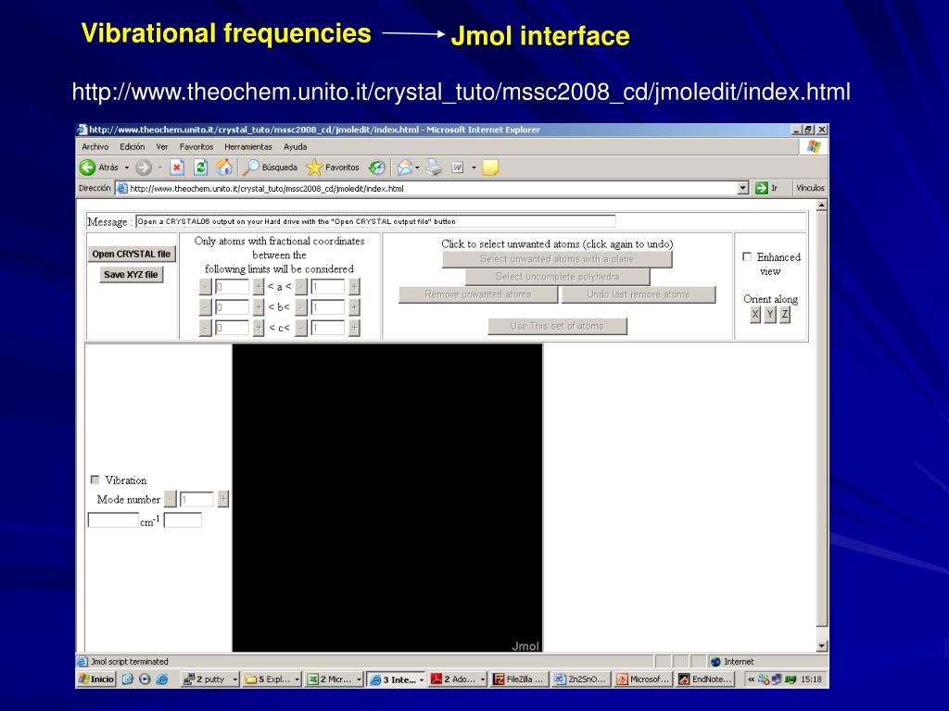Open Búsqueda search from the toolbar

tap(270, 168)
